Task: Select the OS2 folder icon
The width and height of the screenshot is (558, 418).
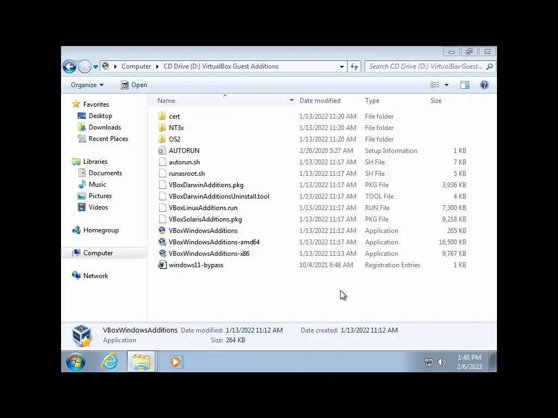Action: (162, 139)
